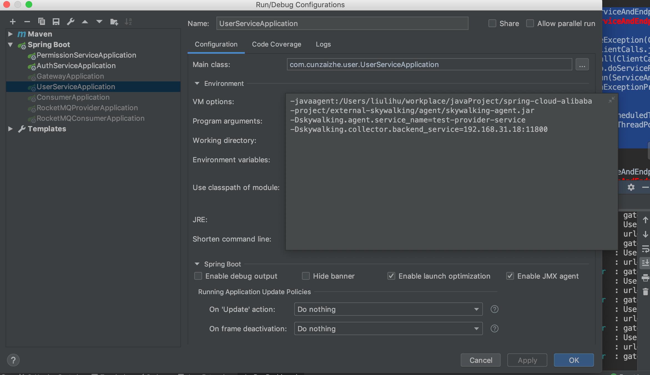650x375 pixels.
Task: Click the Move Up arrow icon
Action: (85, 22)
